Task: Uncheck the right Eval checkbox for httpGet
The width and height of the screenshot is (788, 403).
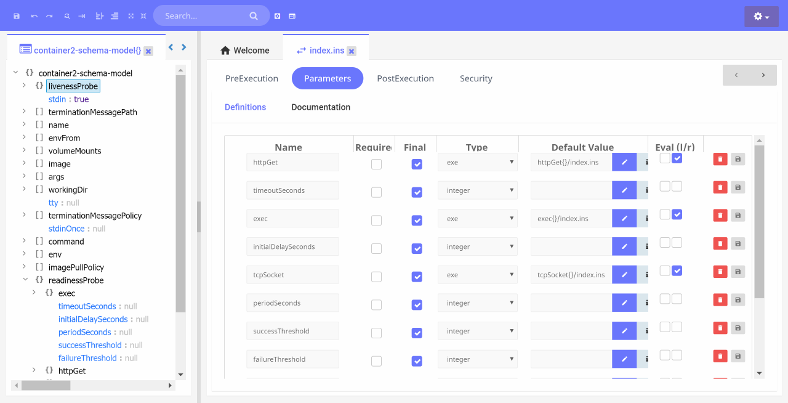Action: 677,158
